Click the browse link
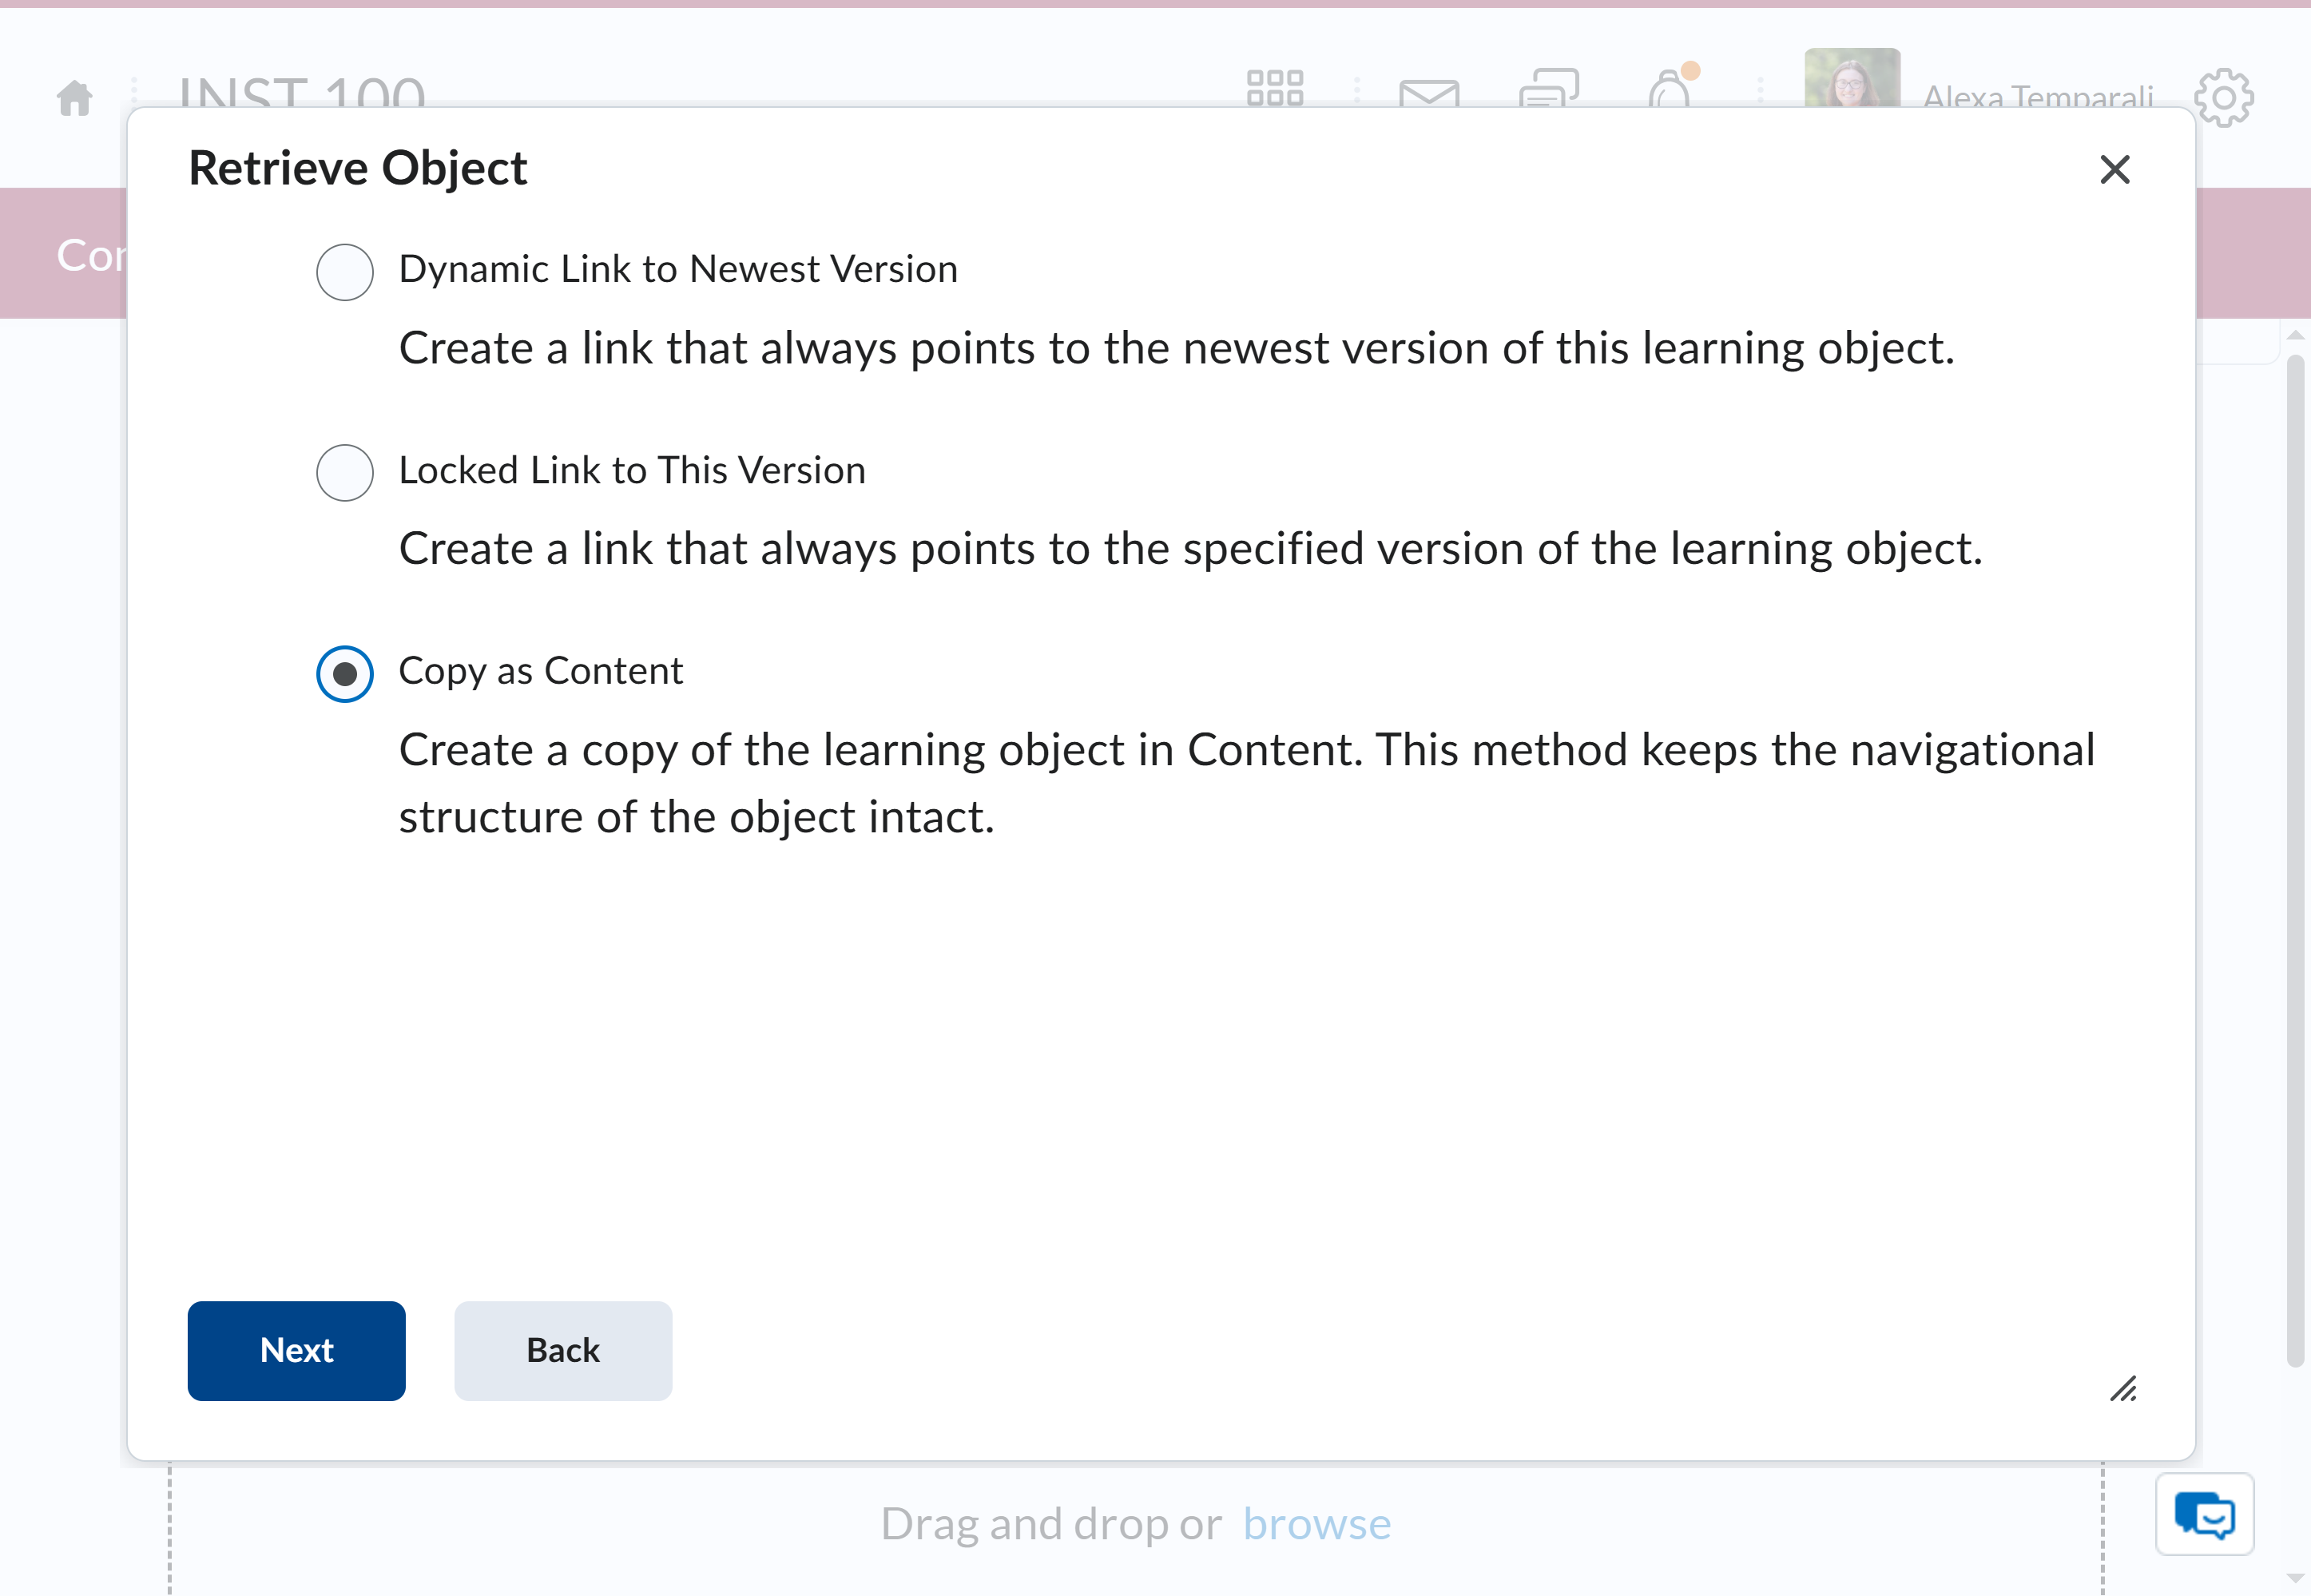 click(1317, 1523)
